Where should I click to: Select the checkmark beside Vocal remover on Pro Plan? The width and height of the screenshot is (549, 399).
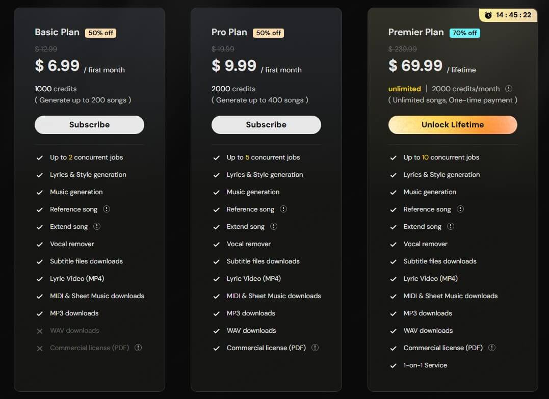(216, 244)
